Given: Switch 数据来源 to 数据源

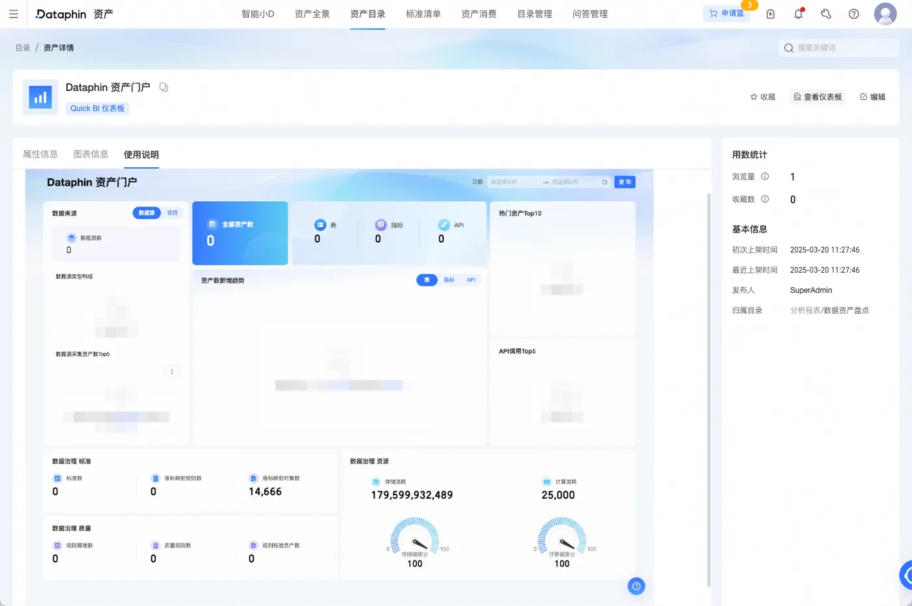Looking at the screenshot, I should [147, 213].
